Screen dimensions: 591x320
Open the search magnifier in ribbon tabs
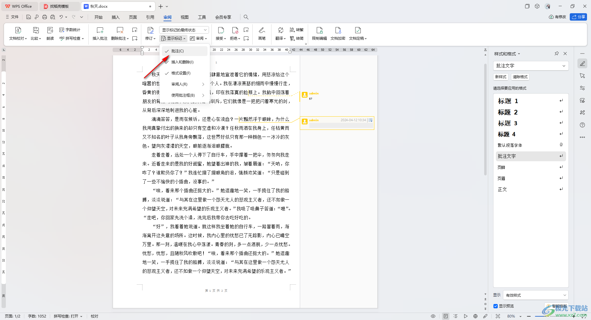pos(246,17)
